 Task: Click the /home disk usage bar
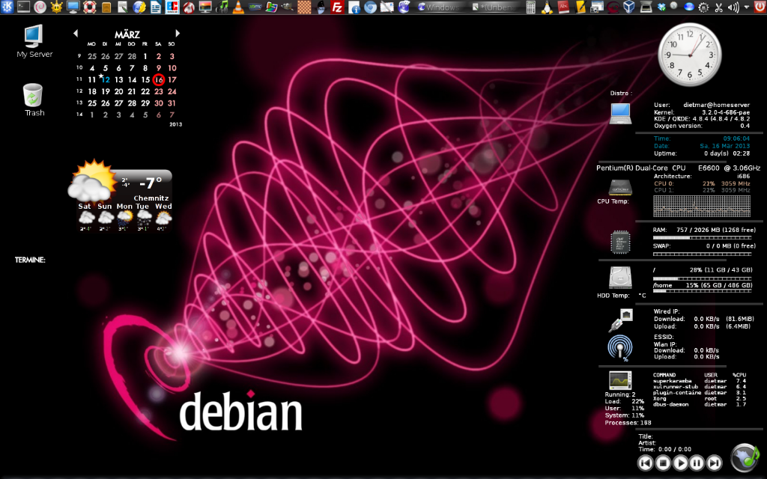coord(701,291)
